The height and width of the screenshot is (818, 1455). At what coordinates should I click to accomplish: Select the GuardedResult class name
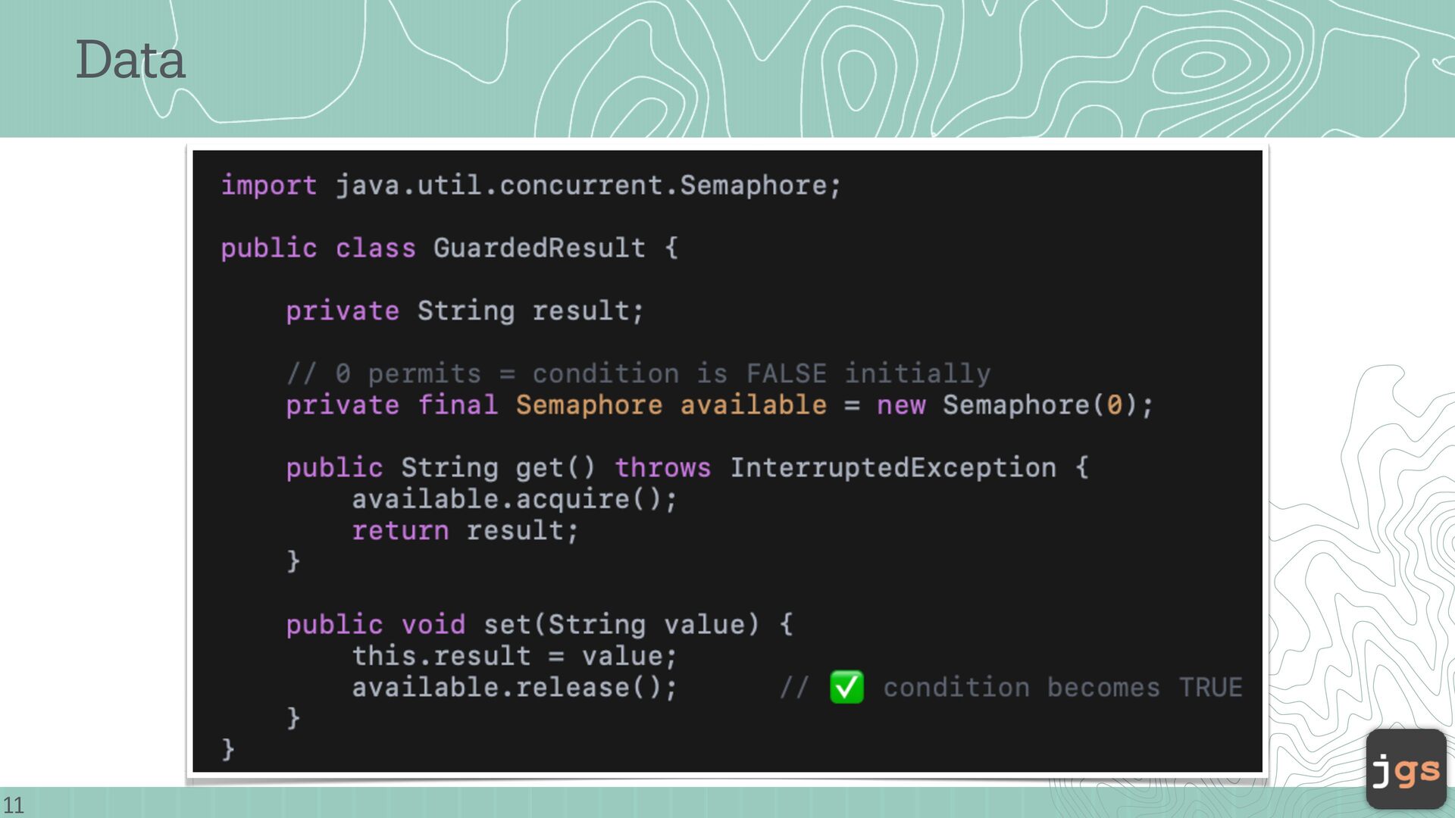(539, 248)
